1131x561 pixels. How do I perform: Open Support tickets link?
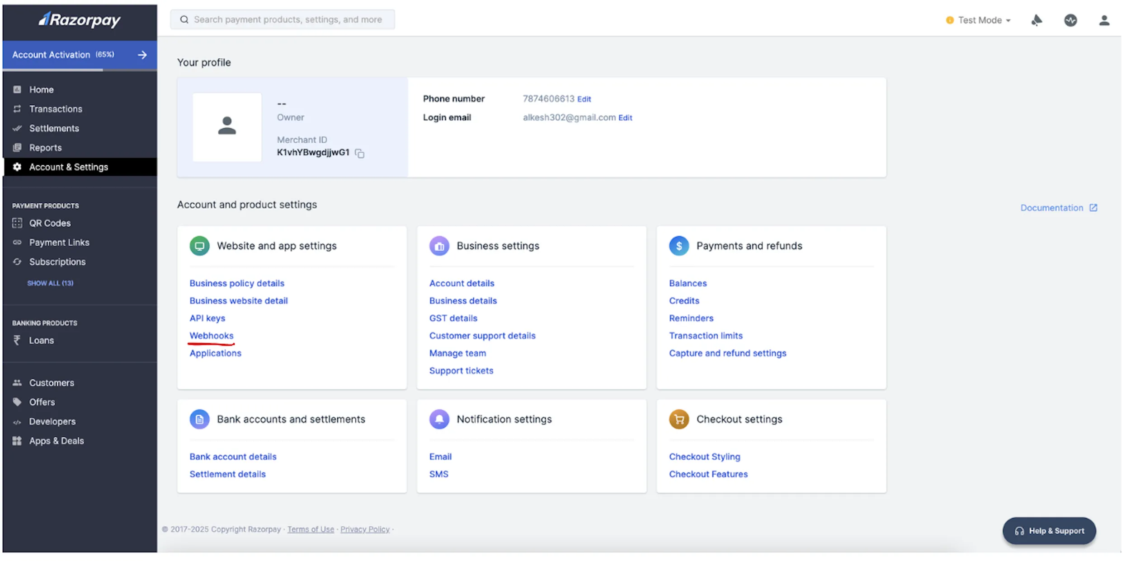tap(462, 370)
